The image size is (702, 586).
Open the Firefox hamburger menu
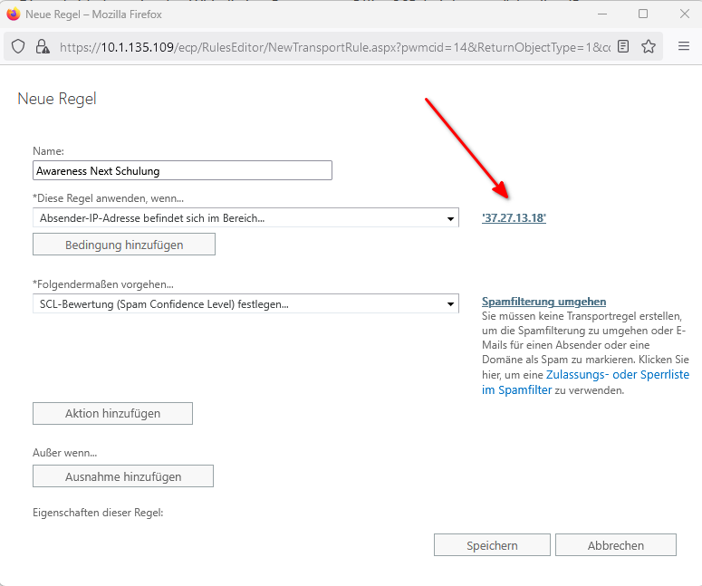click(x=684, y=46)
